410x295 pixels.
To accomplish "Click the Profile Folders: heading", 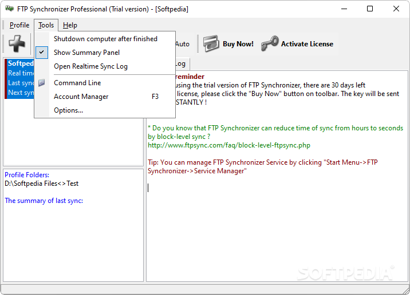I will click(27, 175).
